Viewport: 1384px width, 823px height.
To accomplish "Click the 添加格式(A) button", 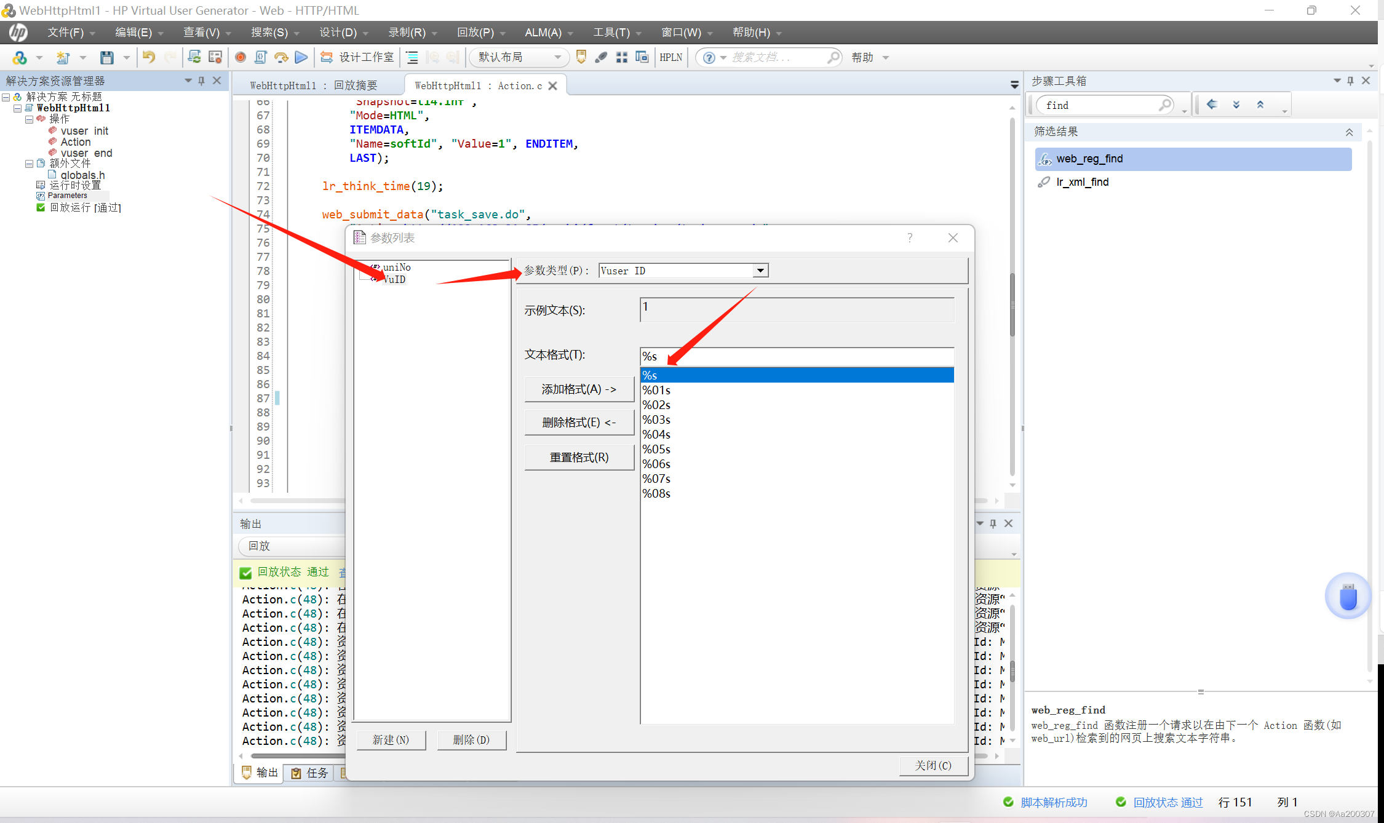I will pyautogui.click(x=578, y=389).
